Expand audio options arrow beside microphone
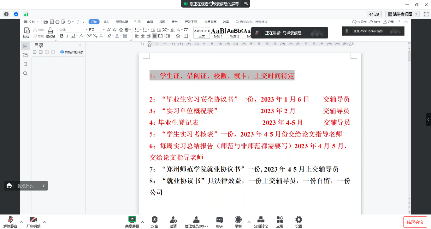This screenshot has width=431, height=229. (x=21, y=222)
